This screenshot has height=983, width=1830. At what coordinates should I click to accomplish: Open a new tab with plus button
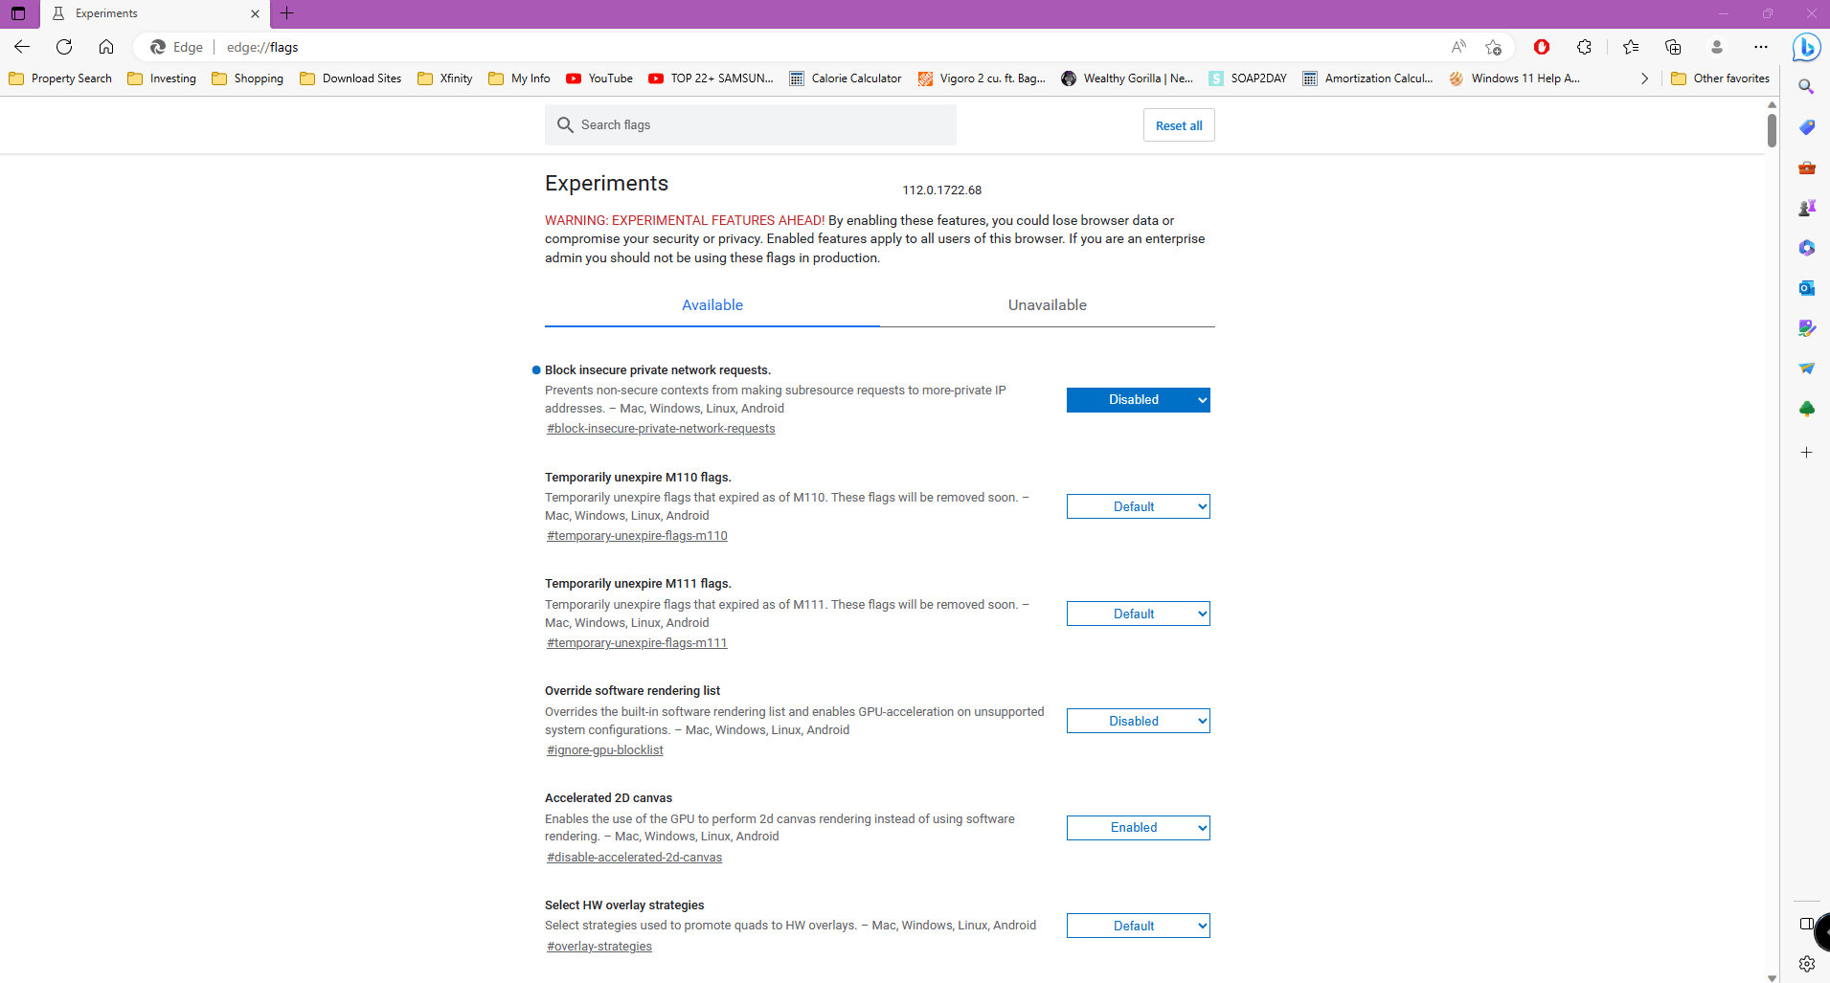pyautogui.click(x=286, y=13)
